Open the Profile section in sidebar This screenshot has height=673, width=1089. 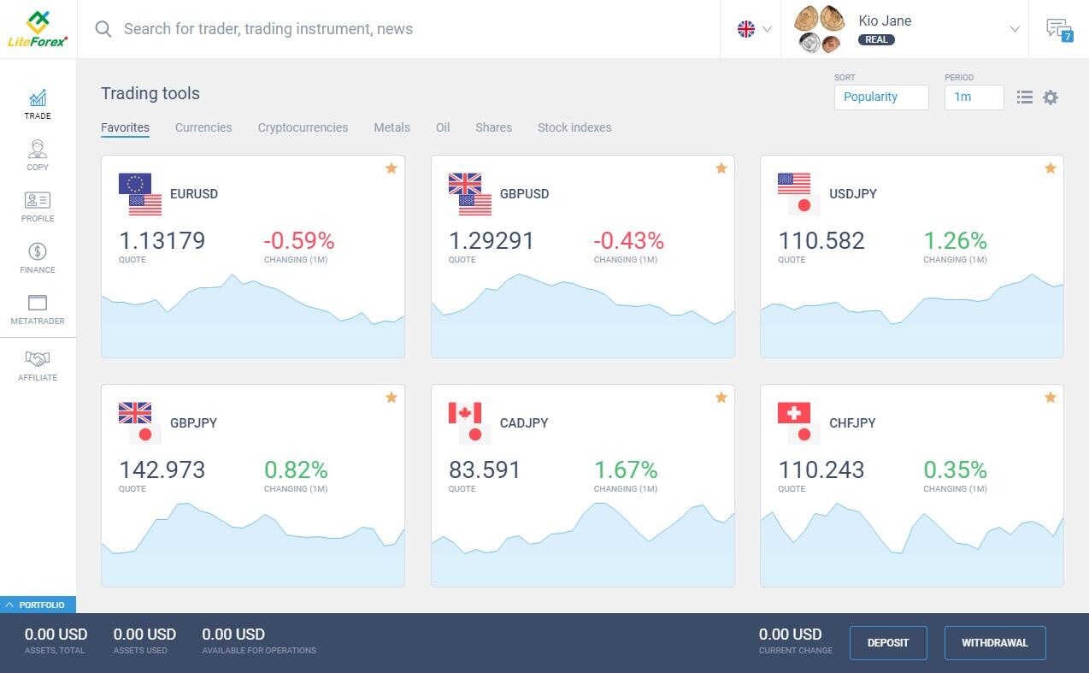[x=38, y=207]
